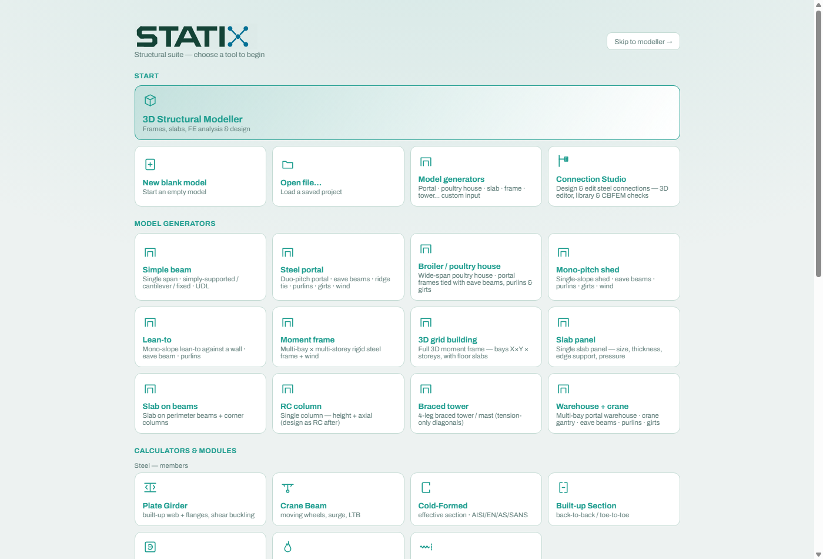Click the Mono-pitch shed card icon

(x=564, y=252)
